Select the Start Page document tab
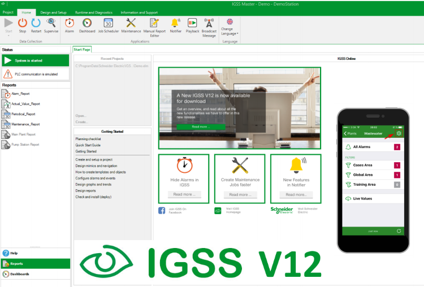The height and width of the screenshot is (287, 424). point(82,50)
